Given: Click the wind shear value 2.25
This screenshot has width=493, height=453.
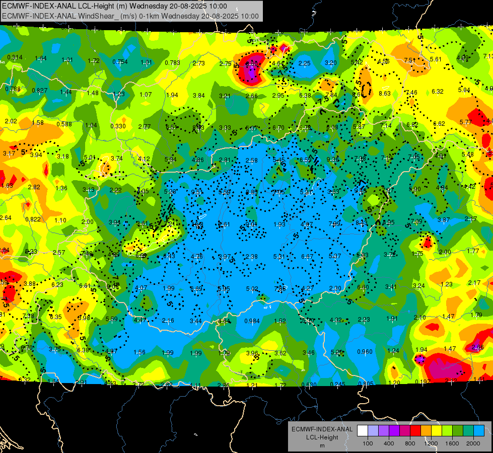Looking at the screenshot, I should [x=304, y=63].
